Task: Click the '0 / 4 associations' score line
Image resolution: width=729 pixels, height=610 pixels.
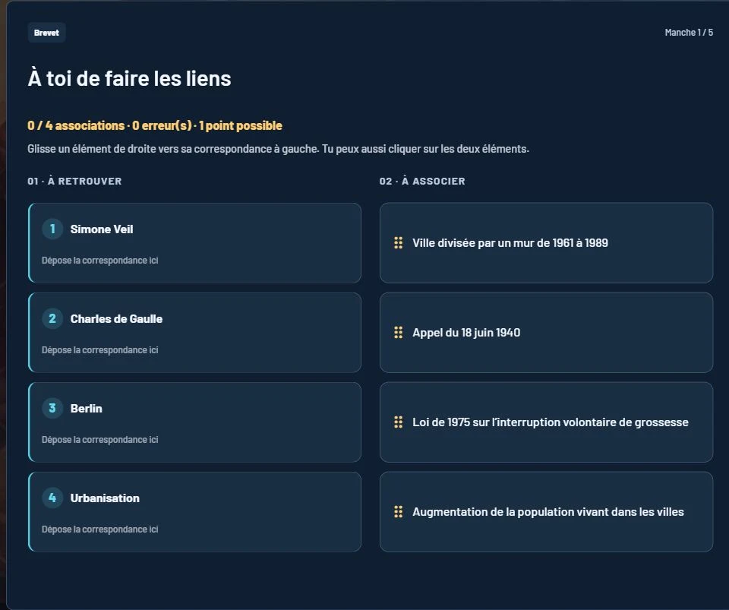Action: click(155, 125)
